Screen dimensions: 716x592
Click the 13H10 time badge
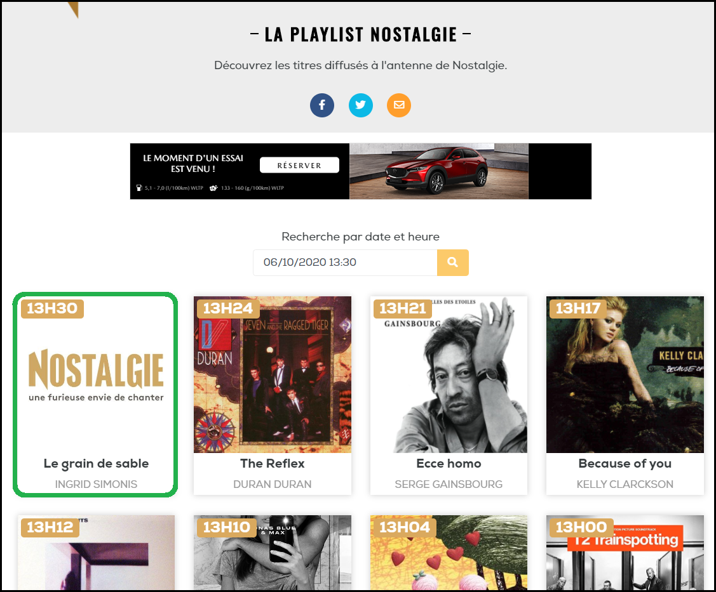(x=226, y=528)
